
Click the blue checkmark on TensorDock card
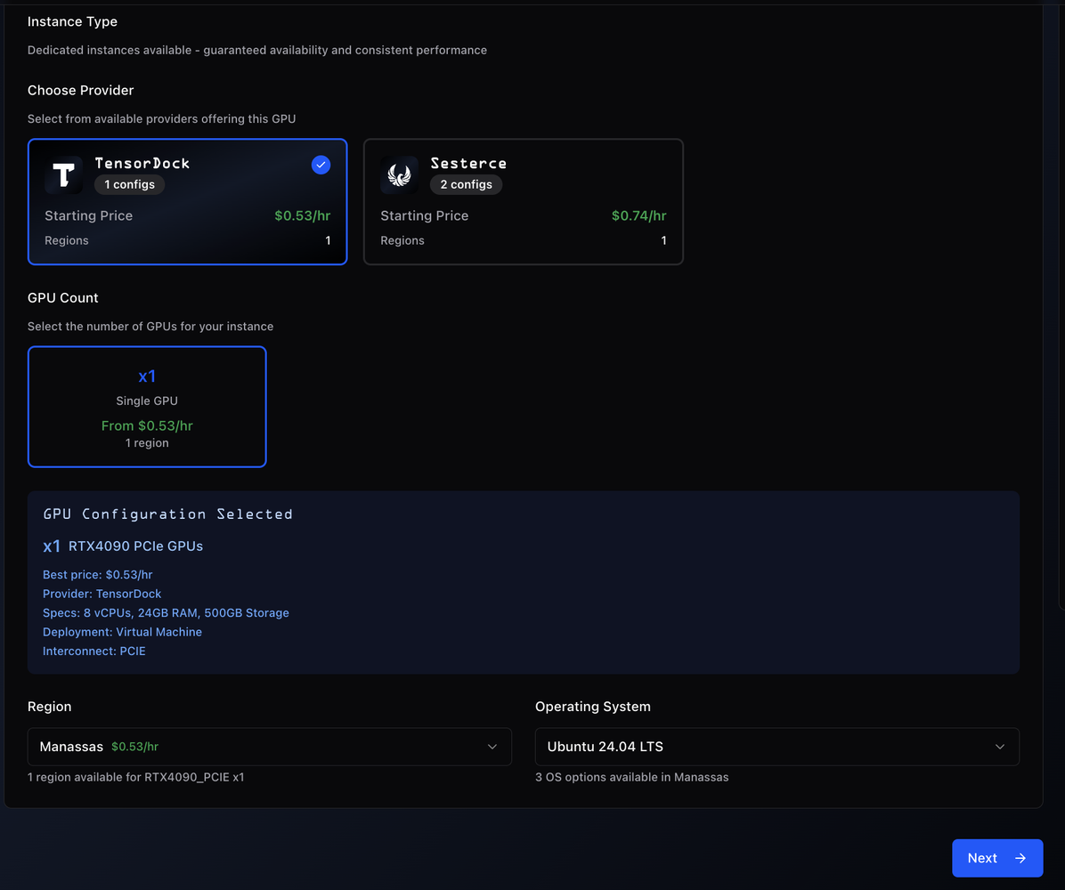(321, 165)
